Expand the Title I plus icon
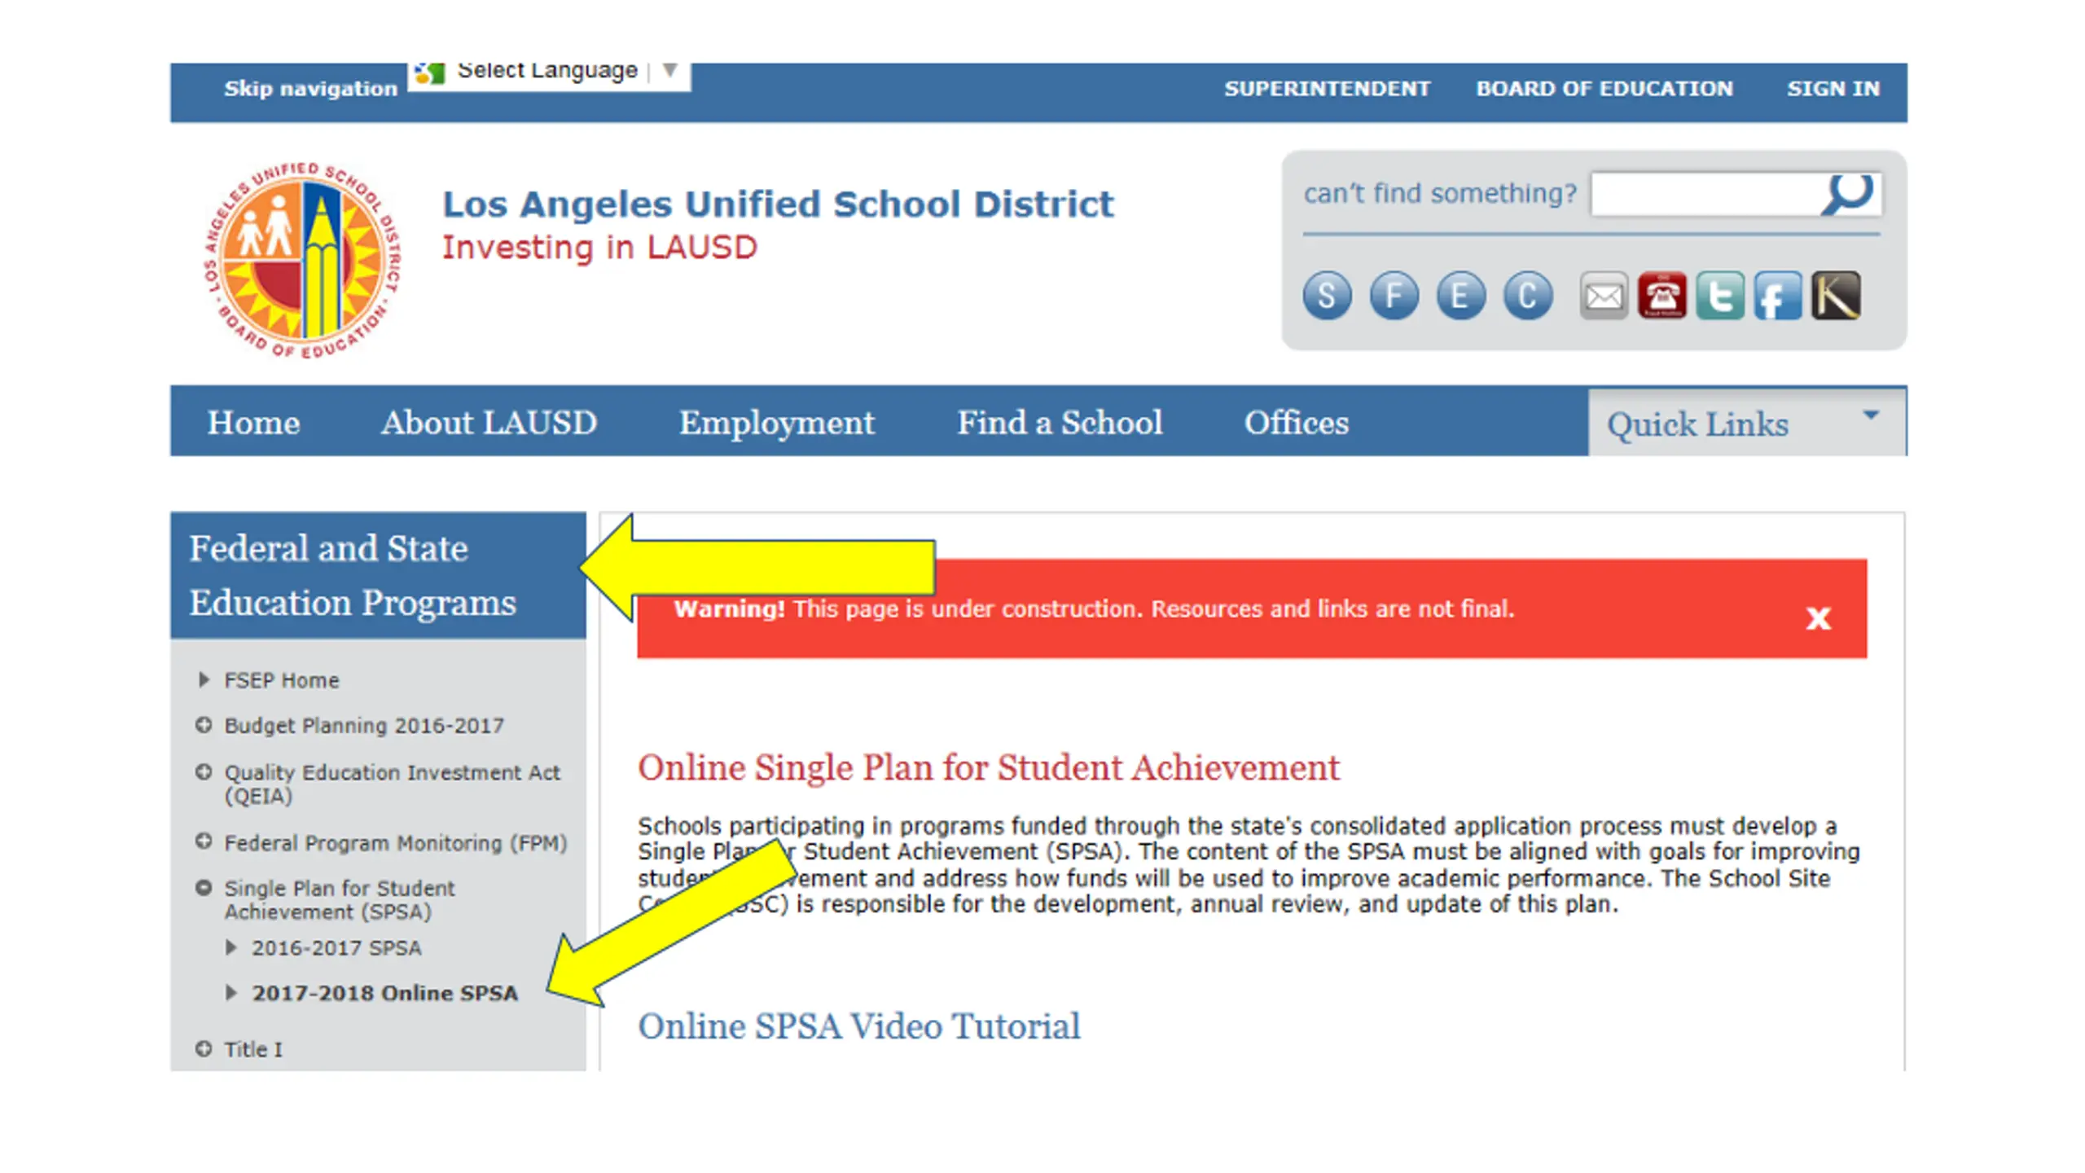 pos(204,1048)
